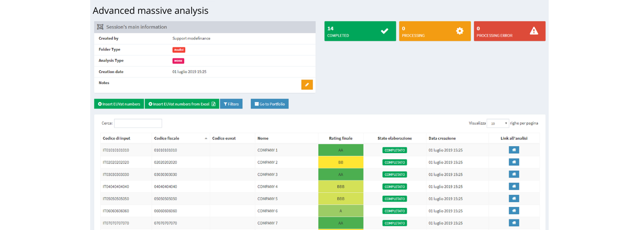Select fiscal code 04040404040 cell
The height and width of the screenshot is (230, 629).
coord(181,186)
